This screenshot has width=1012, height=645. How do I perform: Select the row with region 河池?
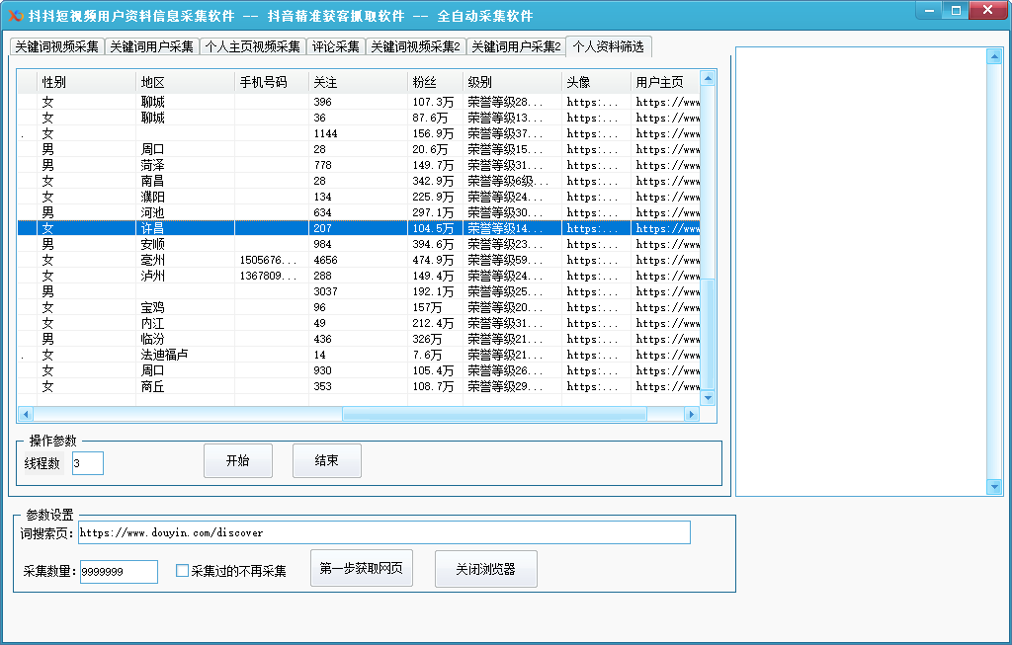pos(359,212)
